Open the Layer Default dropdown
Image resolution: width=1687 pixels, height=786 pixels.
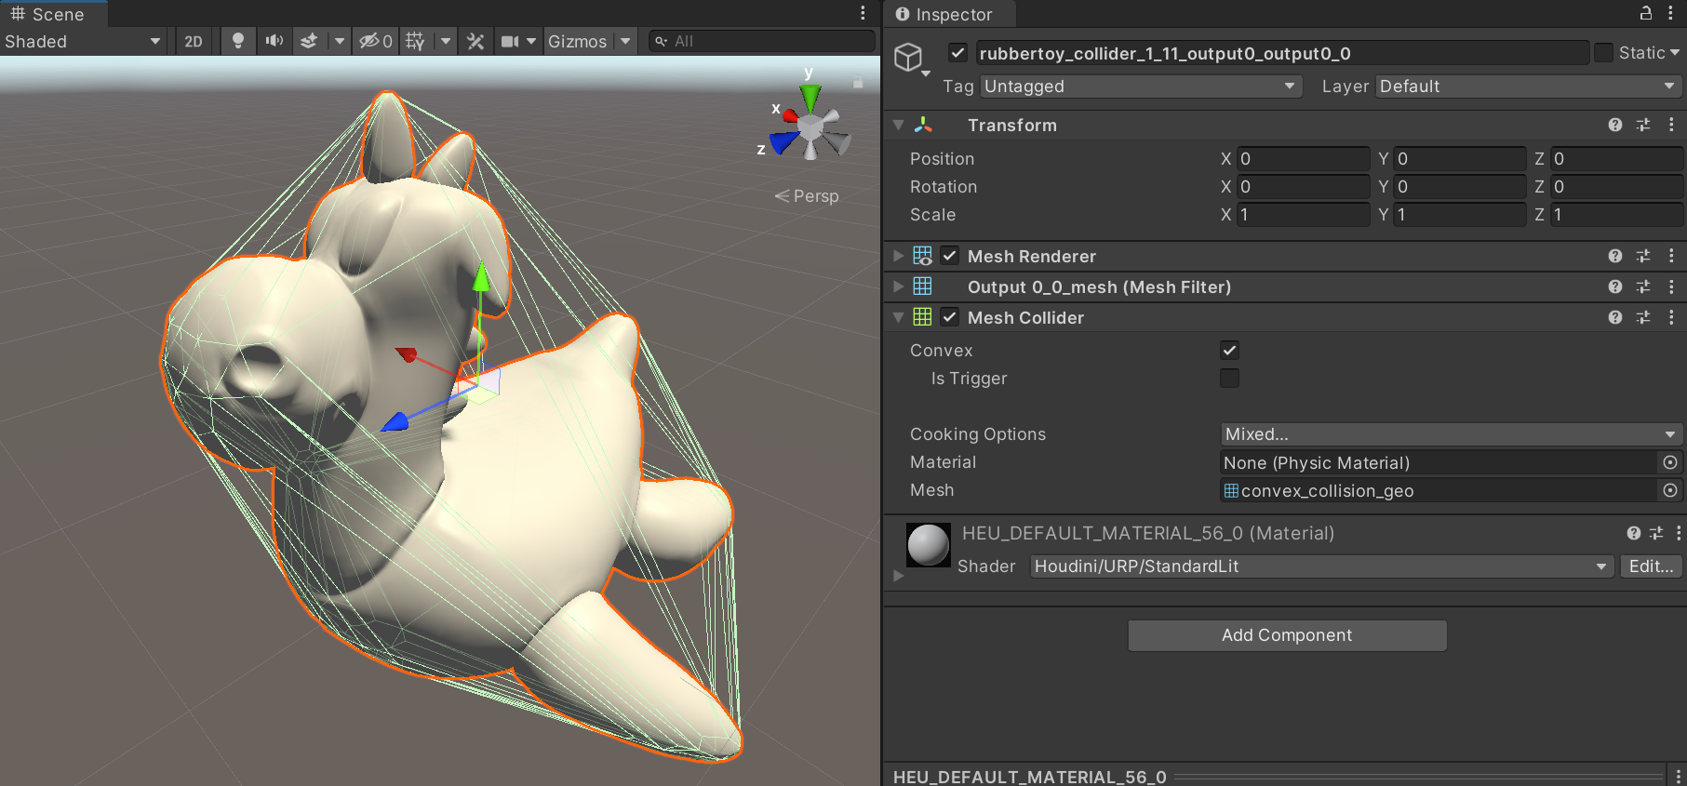(1528, 87)
